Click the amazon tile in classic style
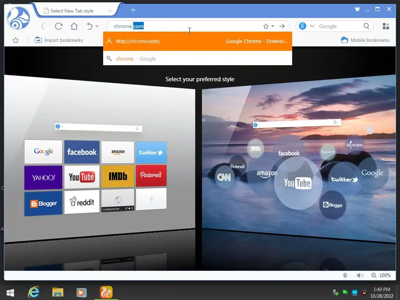This screenshot has height=300, width=400. pos(118,152)
